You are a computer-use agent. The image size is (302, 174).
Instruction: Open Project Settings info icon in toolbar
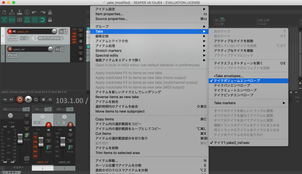[x=27, y=12]
